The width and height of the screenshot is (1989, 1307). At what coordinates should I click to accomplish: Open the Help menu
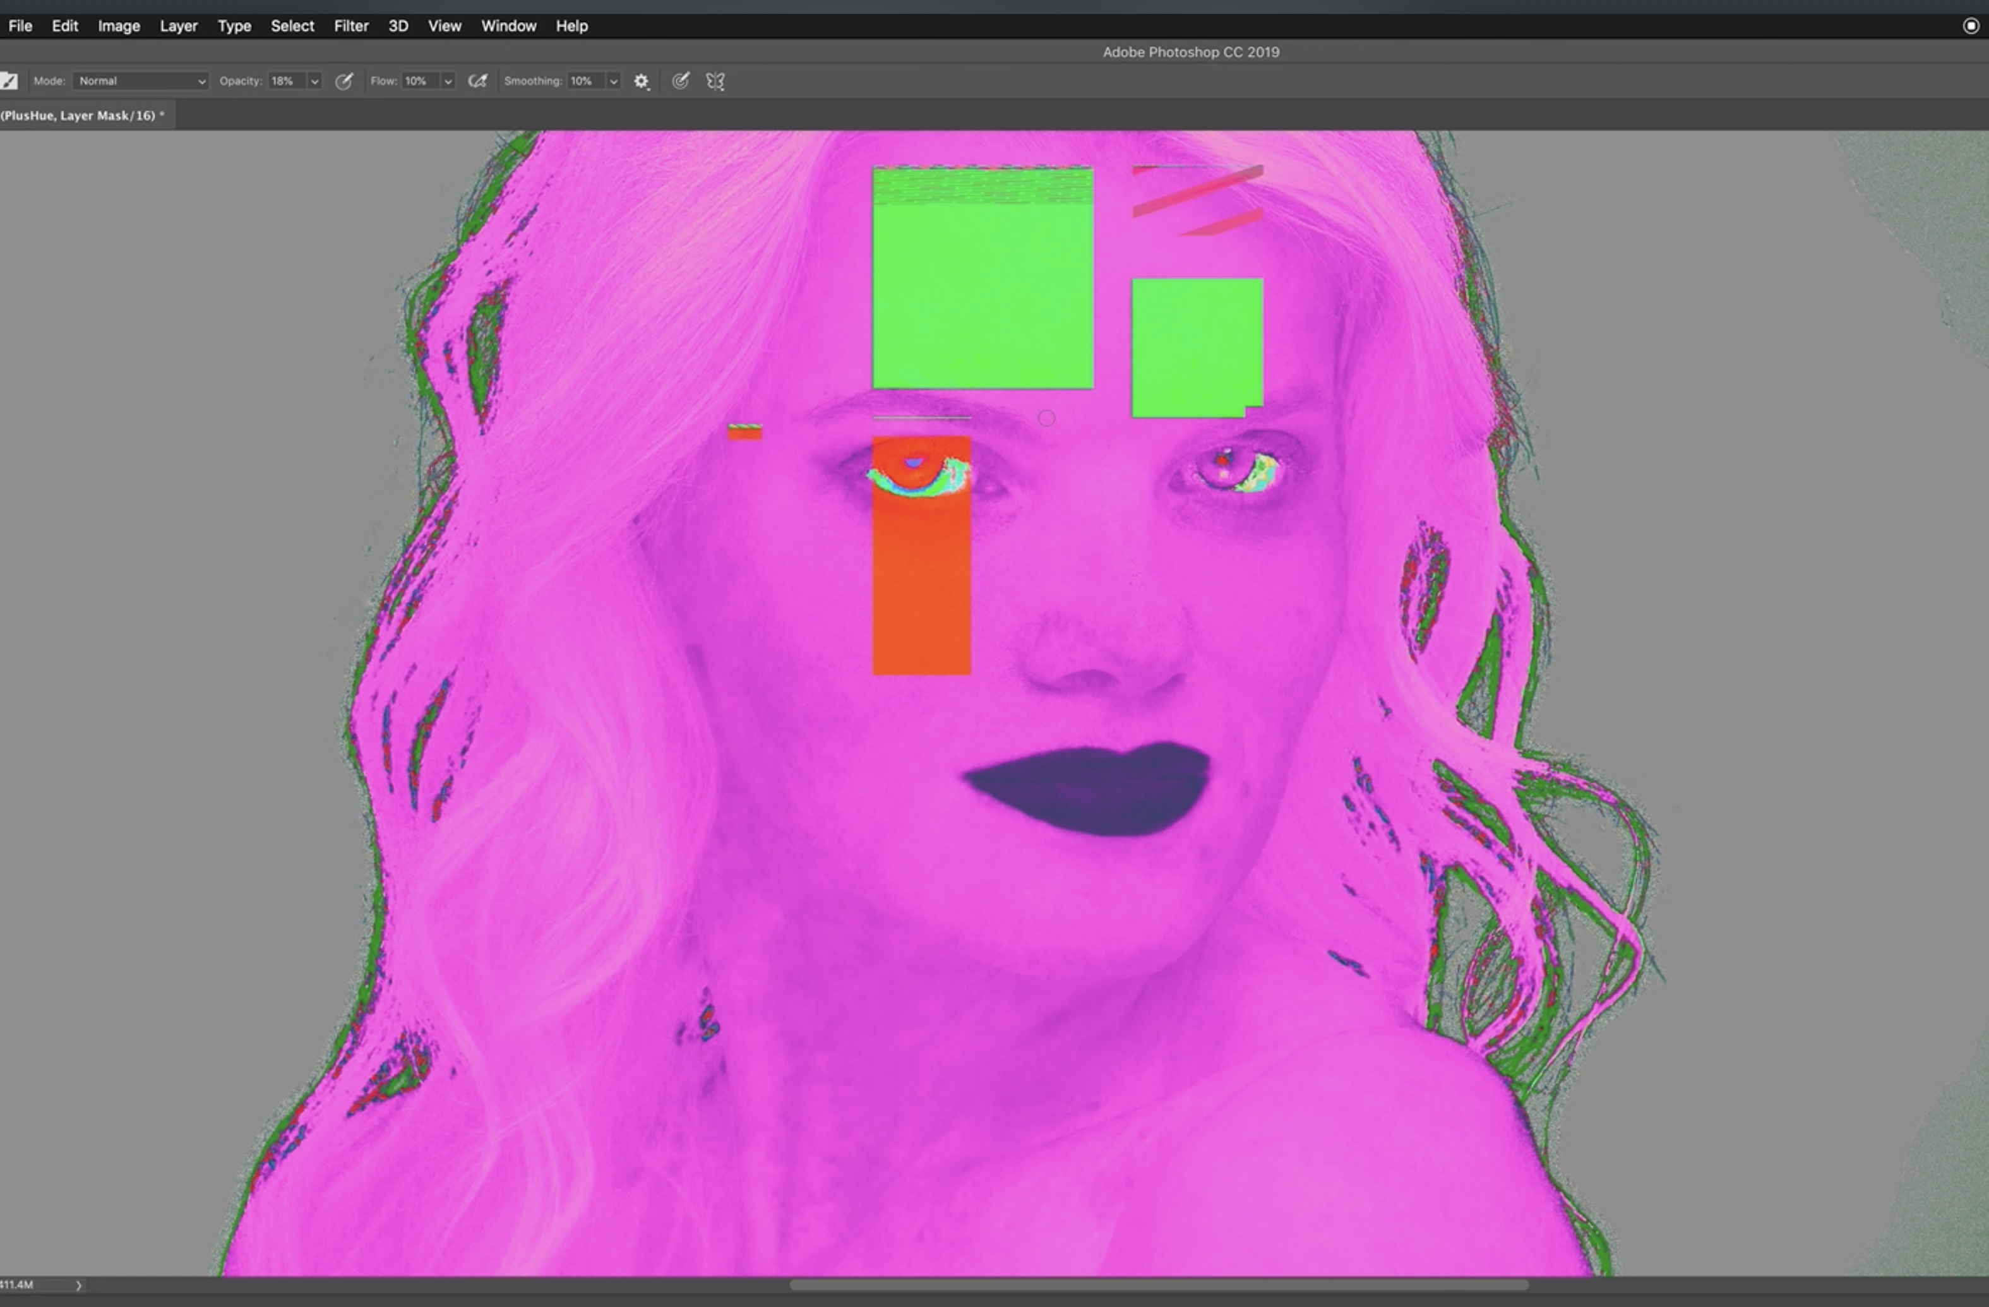coord(571,26)
